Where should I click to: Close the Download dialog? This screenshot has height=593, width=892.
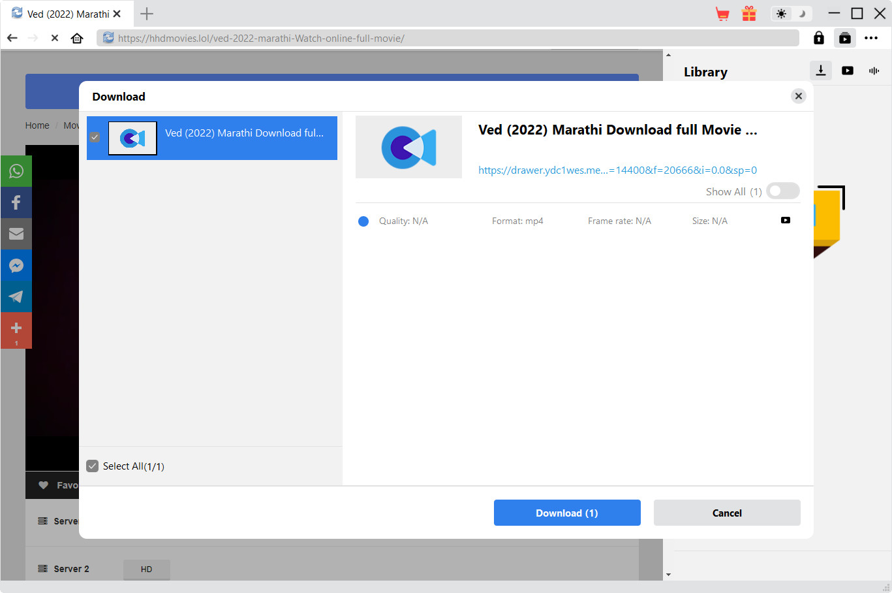[x=799, y=96]
